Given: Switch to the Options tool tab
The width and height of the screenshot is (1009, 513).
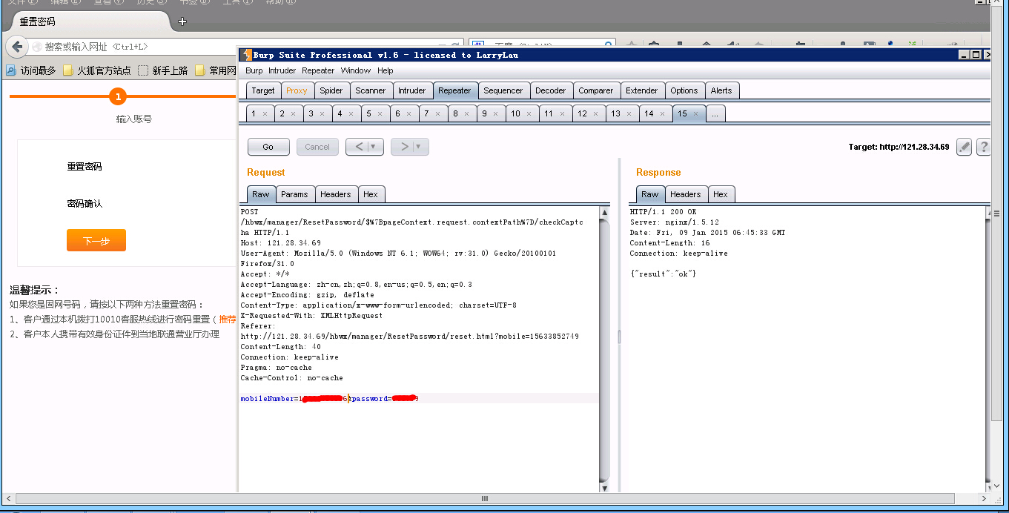Looking at the screenshot, I should (684, 90).
